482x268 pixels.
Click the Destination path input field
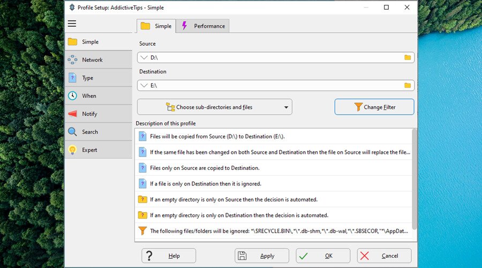pyautogui.click(x=276, y=86)
